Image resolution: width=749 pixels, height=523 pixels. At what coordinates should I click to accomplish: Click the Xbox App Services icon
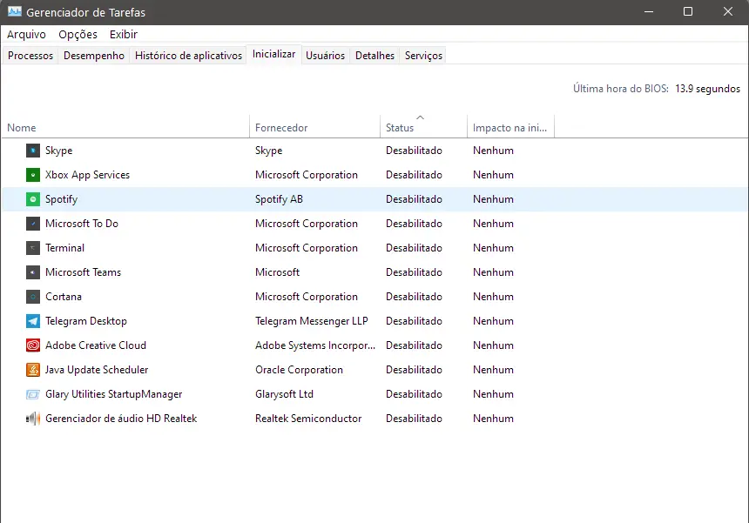(x=33, y=175)
